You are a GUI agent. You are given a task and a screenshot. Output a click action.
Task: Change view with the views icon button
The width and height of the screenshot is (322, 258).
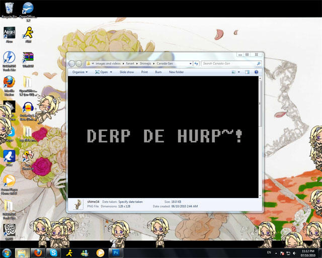click(x=233, y=72)
